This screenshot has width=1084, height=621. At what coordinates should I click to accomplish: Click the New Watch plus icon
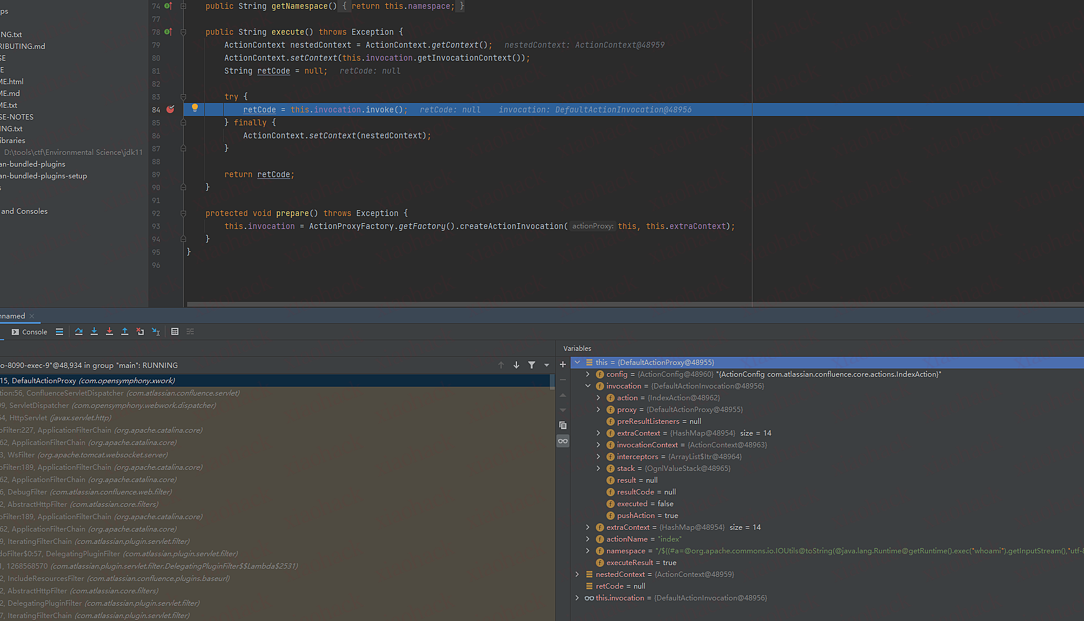[x=563, y=364]
